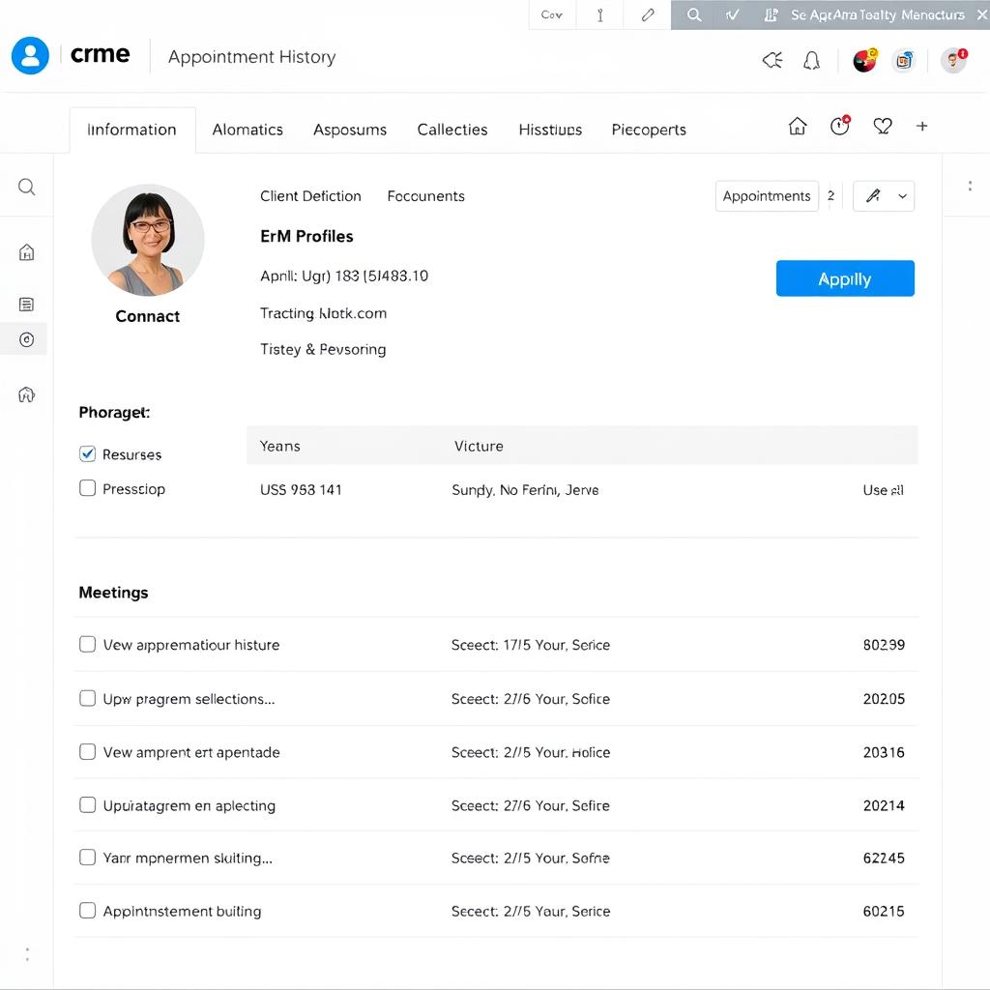Switch to the Asposums tab
The image size is (990, 990).
[350, 130]
